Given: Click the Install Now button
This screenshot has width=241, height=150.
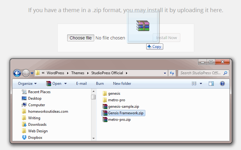Looking at the screenshot, I should [166, 38].
